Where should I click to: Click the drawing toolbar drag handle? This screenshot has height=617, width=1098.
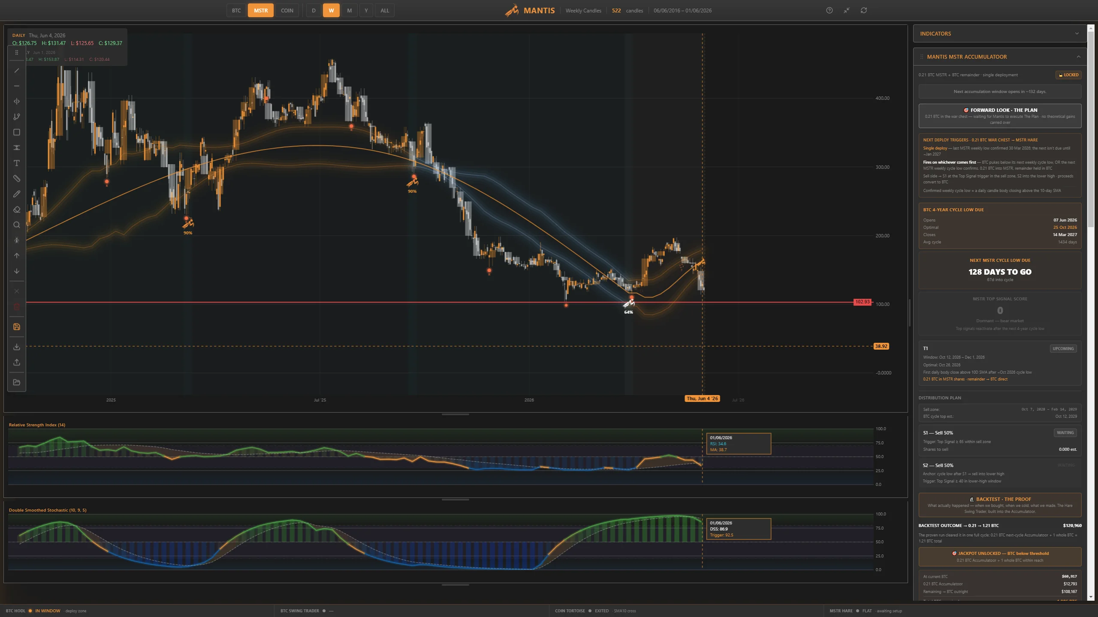[17, 53]
